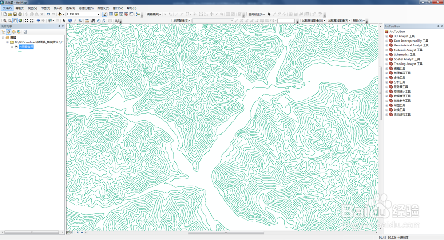Zoom to Full Extent globe icon
This screenshot has width=444, height=240.
pyautogui.click(x=20, y=21)
